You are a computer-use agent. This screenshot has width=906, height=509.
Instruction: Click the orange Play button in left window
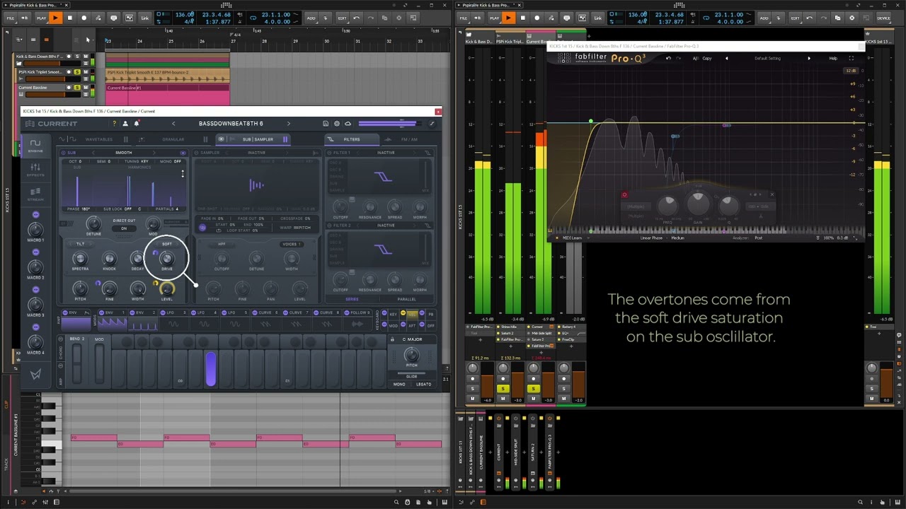[x=55, y=18]
